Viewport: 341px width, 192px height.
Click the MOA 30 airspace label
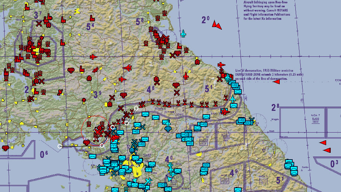pyautogui.click(x=203, y=138)
